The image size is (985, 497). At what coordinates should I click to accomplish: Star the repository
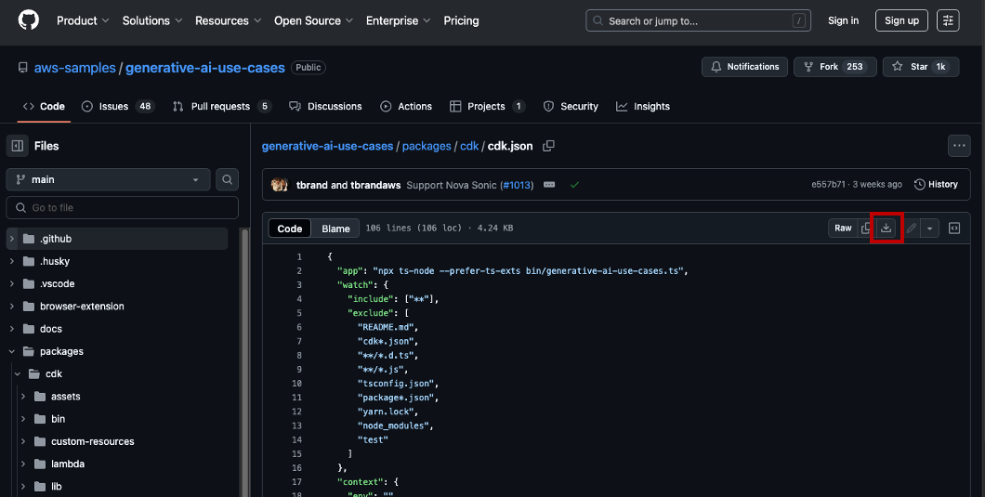[x=920, y=67]
